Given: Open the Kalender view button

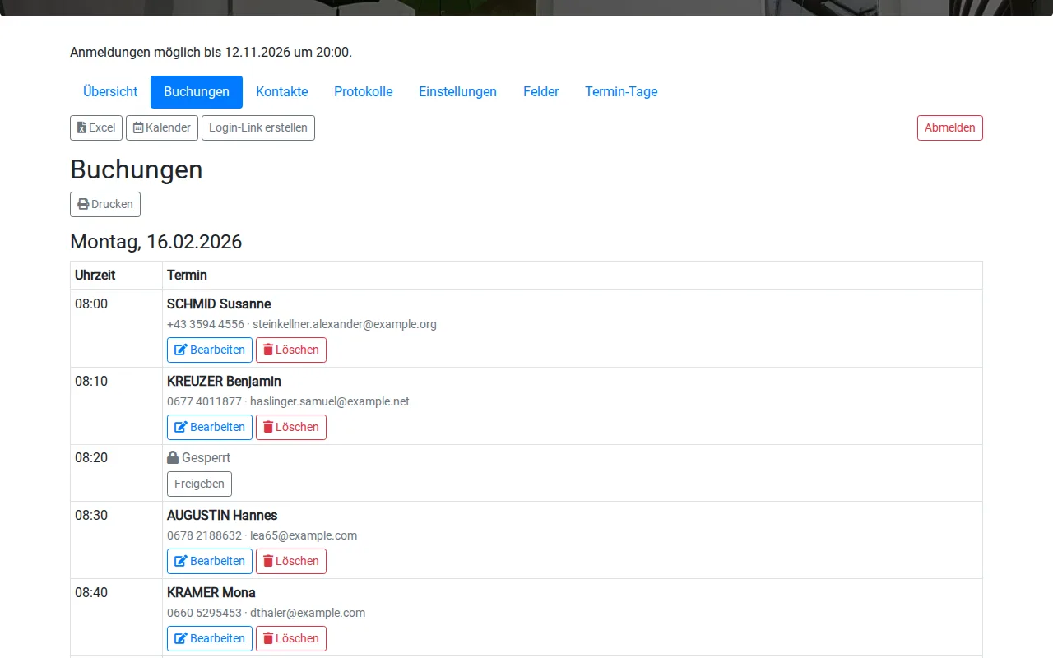Looking at the screenshot, I should tap(162, 127).
